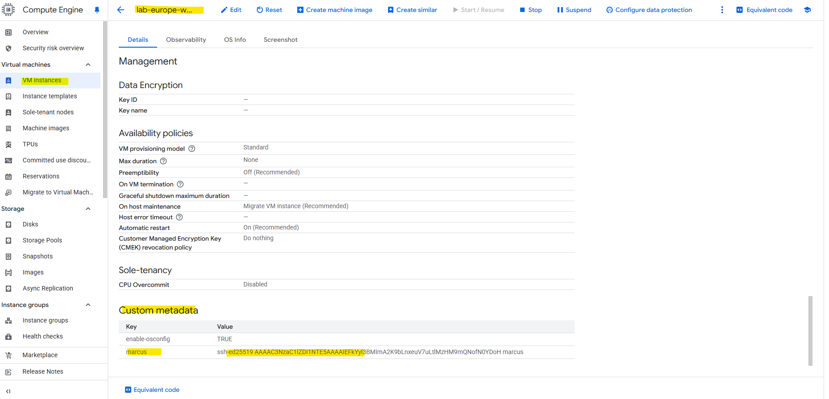Viewport: 829px width, 399px height.
Task: Click the Create similar button
Action: 412,10
